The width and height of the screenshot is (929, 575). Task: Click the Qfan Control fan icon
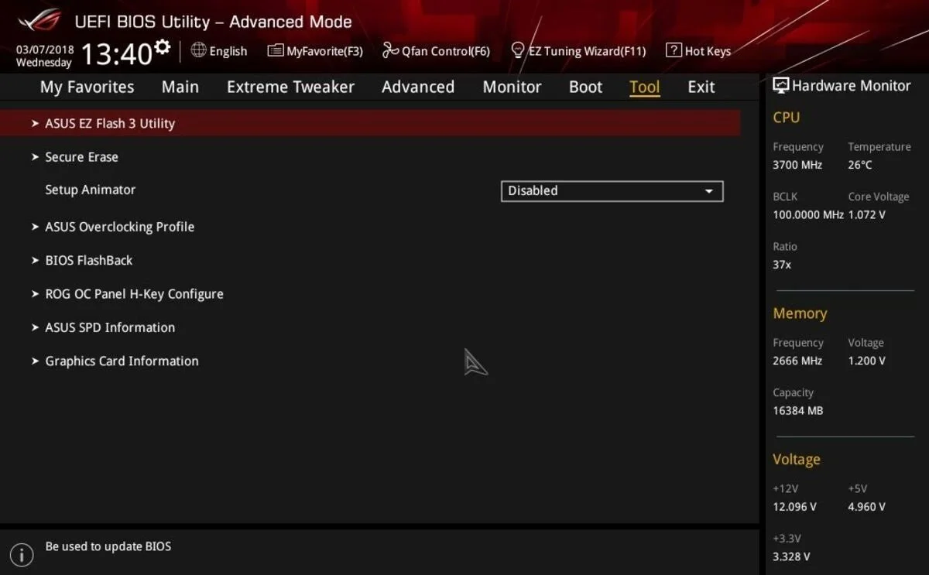pos(390,51)
